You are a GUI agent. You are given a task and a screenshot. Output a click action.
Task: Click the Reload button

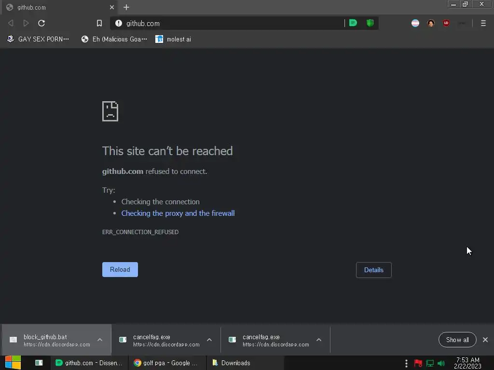pyautogui.click(x=120, y=270)
